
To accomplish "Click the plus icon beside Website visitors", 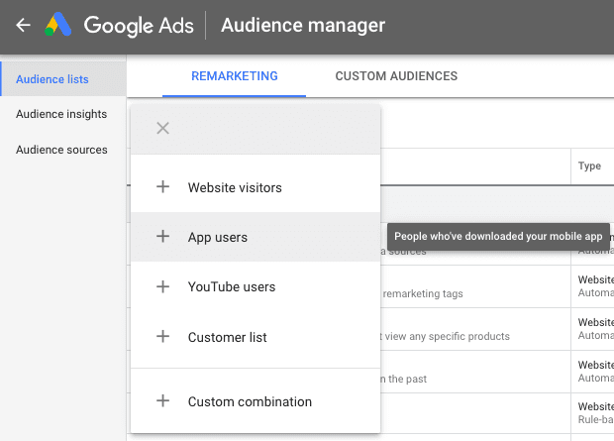I will click(163, 187).
